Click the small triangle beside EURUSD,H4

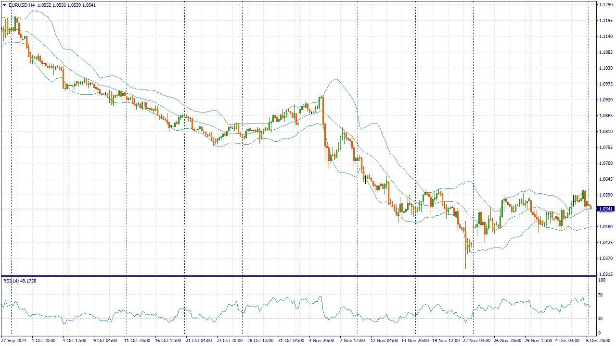click(4, 5)
